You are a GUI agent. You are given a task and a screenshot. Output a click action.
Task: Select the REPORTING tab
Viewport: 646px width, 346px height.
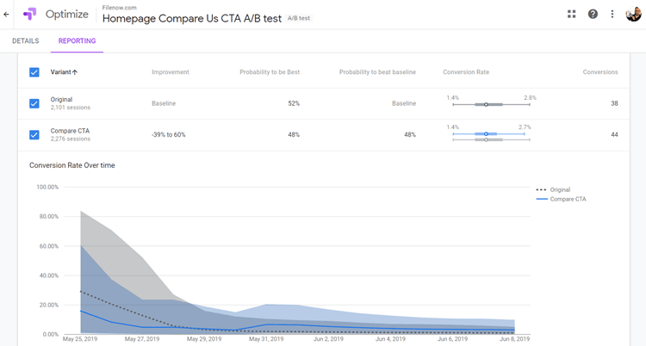[77, 40]
